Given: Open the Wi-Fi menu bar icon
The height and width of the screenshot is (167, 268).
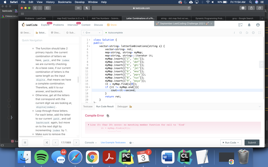Looking at the screenshot, I should pyautogui.click(x=208, y=2).
